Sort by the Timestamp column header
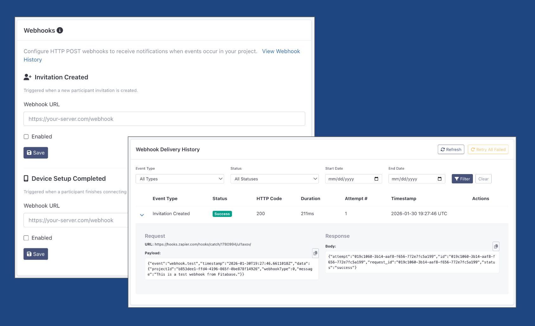The width and height of the screenshot is (535, 326). click(403, 199)
